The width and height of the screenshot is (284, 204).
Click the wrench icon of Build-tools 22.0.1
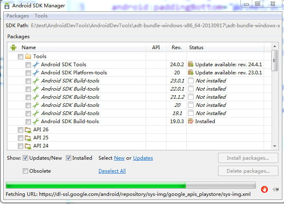tap(36, 89)
